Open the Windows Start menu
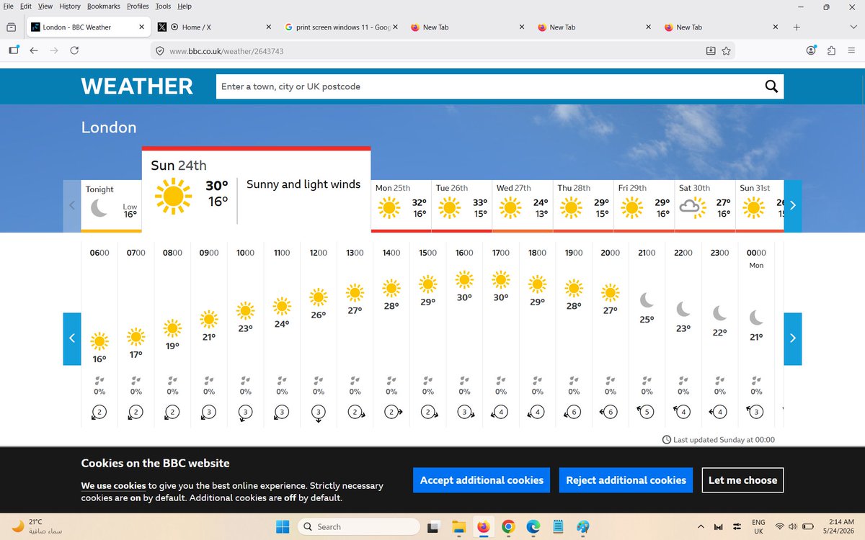The image size is (865, 540). point(282,526)
